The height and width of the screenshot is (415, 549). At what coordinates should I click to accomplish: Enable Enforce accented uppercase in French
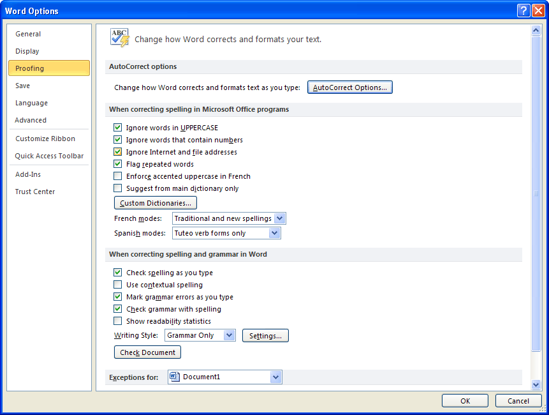(117, 176)
